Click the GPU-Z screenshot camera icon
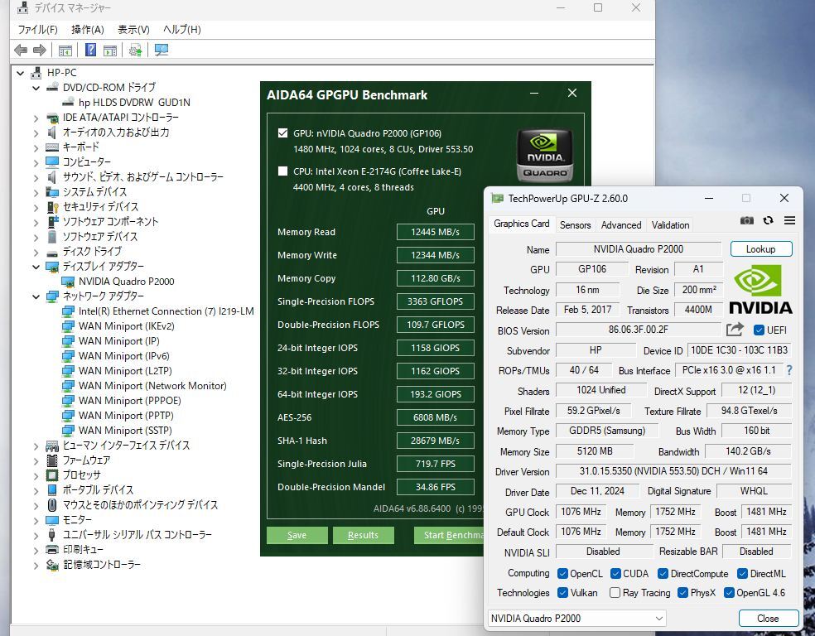The width and height of the screenshot is (815, 636). [x=747, y=220]
